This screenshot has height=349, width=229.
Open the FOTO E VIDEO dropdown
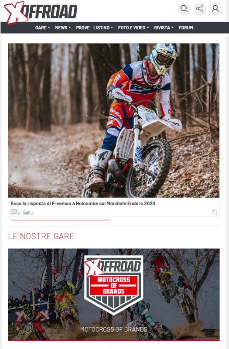pos(133,27)
